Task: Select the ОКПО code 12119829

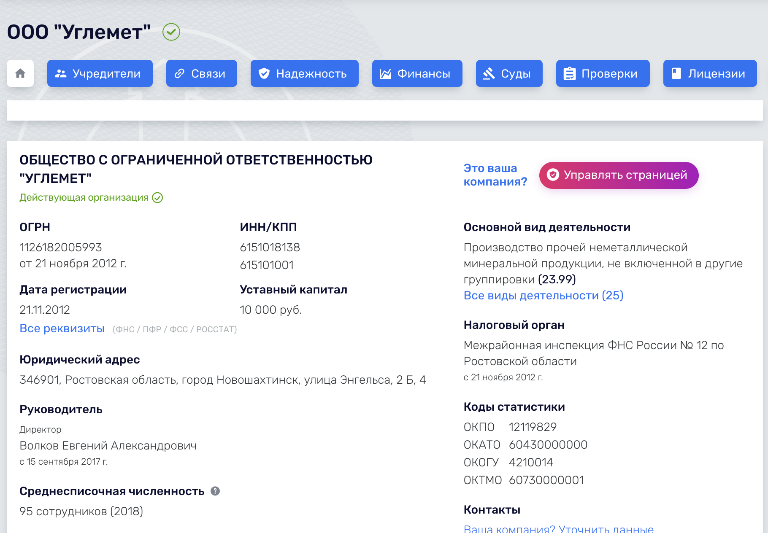Action: (x=533, y=427)
